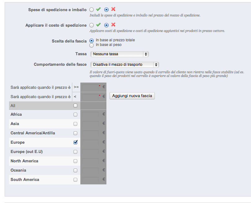This screenshot has height=203, width=251.
Task: Click the upper-bound (<) price field
Action: point(91,97)
